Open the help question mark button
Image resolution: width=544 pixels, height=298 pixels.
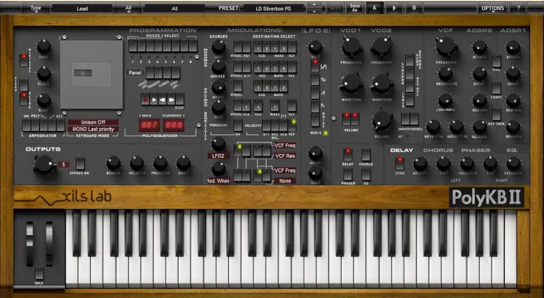(518, 7)
